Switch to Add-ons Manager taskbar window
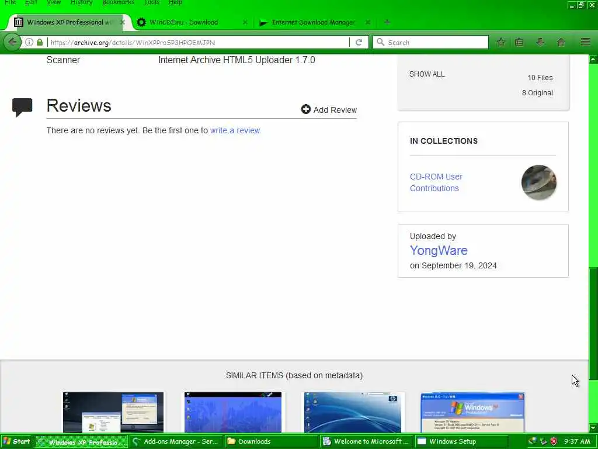 [x=176, y=441]
